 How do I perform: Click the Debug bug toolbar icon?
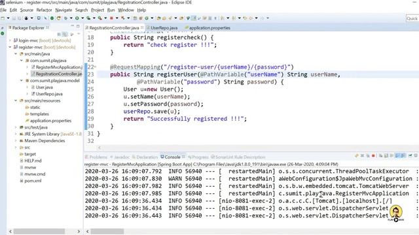(65, 18)
